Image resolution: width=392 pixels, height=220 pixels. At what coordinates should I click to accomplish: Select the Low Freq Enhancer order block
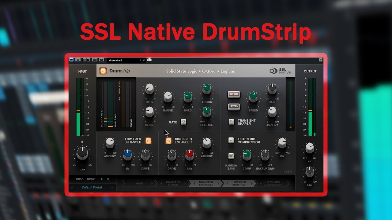(239, 183)
